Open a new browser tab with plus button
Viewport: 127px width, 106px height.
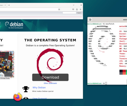tap(9, 5)
